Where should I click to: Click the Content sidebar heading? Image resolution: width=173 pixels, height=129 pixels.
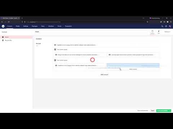click(x=4, y=32)
